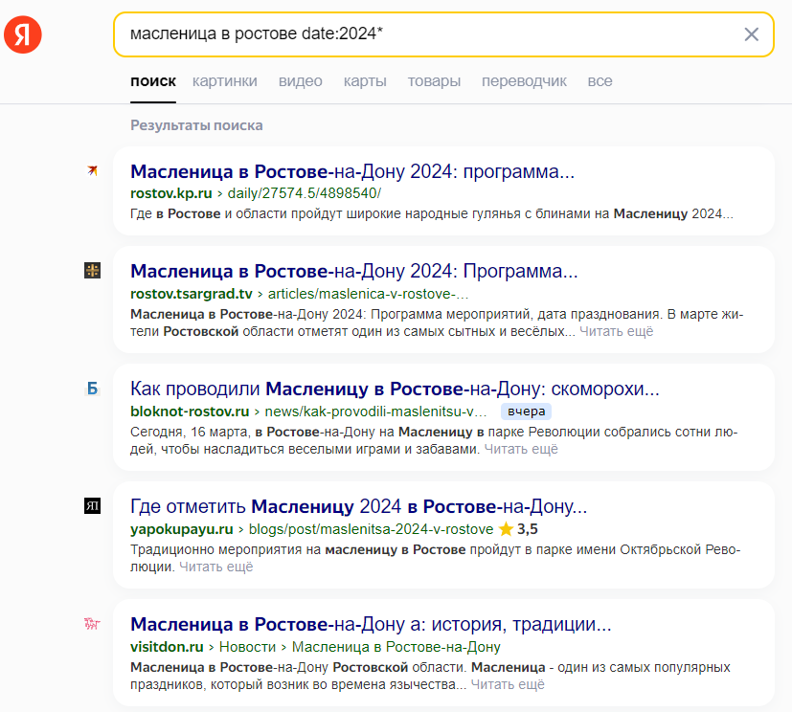Show the все services tab
The image size is (792, 712).
pyautogui.click(x=600, y=81)
